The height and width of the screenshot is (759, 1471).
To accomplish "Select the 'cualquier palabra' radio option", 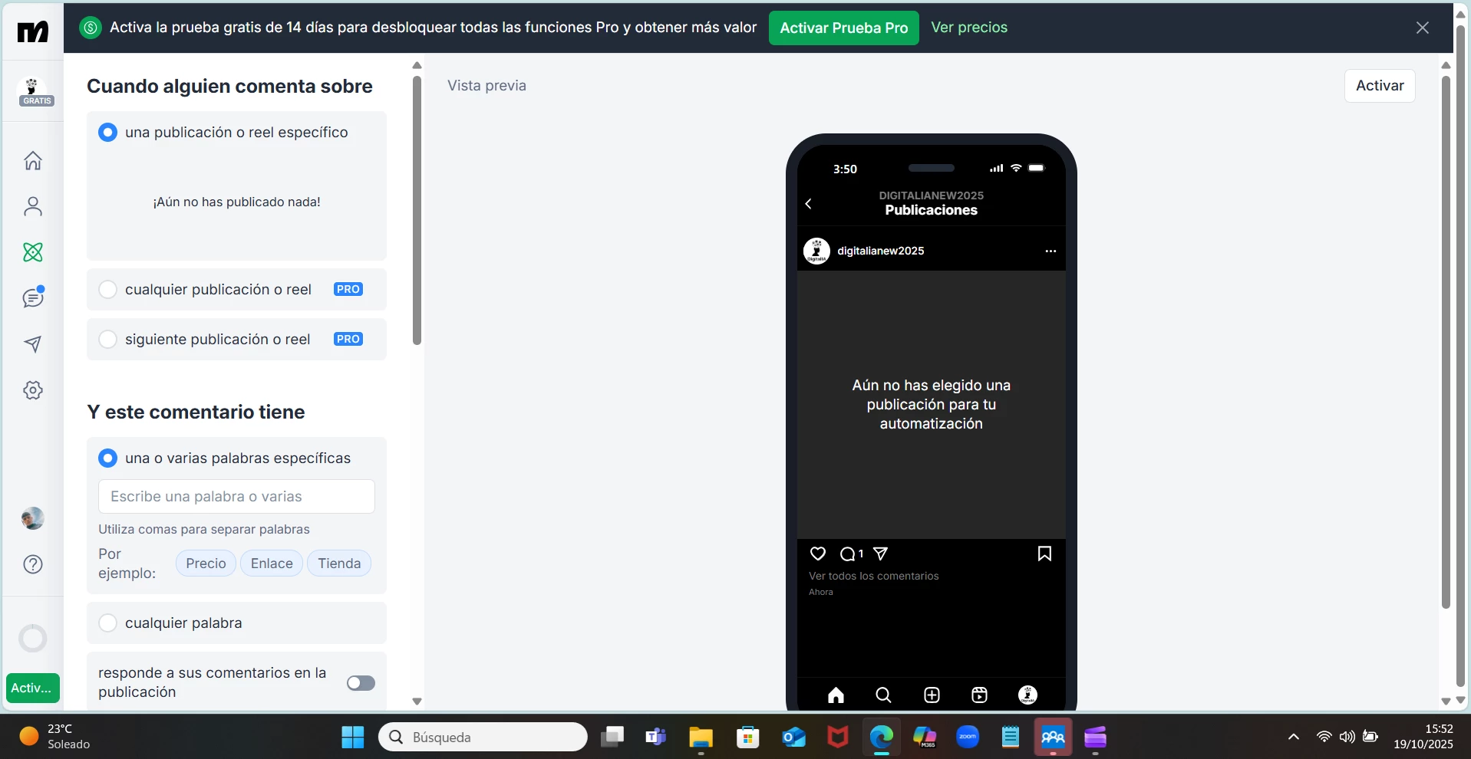I will 108,623.
